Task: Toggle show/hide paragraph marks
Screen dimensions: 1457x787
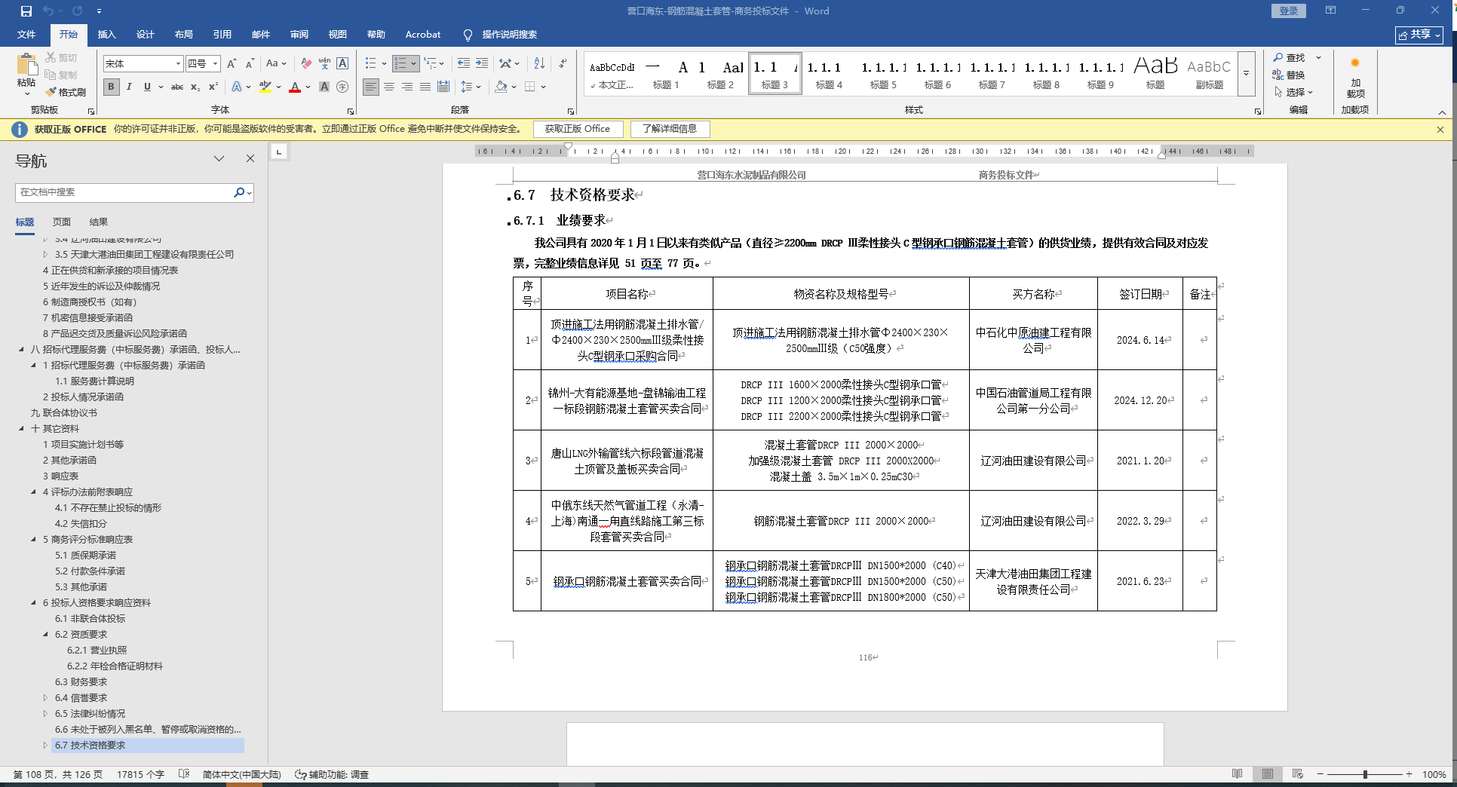Action: [x=563, y=64]
